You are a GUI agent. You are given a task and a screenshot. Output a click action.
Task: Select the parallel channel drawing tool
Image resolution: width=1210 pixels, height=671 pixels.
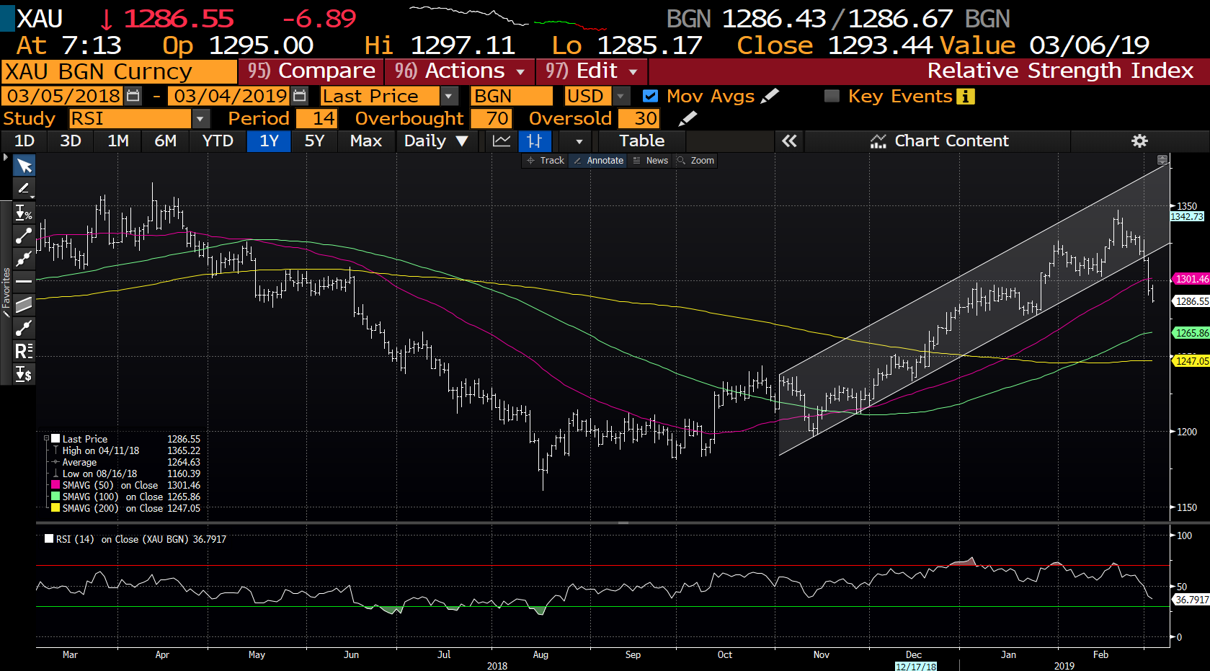coord(24,304)
